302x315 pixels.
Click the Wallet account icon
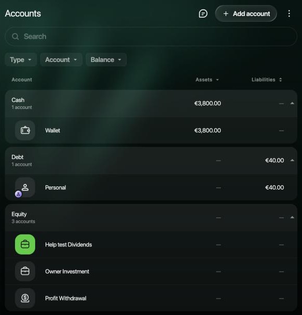coord(25,130)
